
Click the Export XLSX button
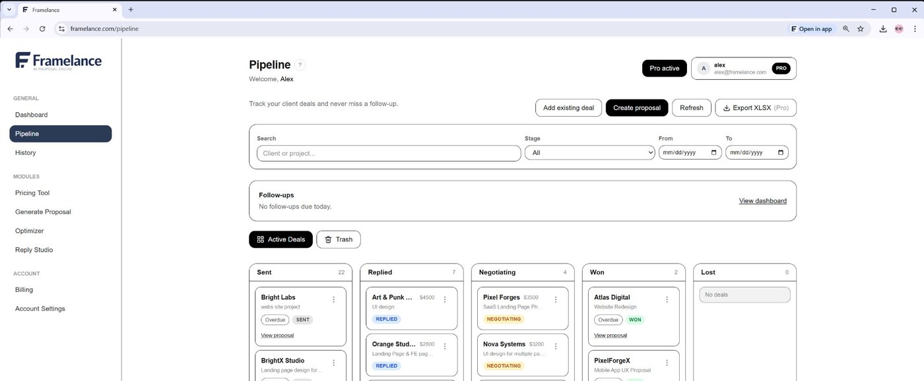(x=755, y=108)
